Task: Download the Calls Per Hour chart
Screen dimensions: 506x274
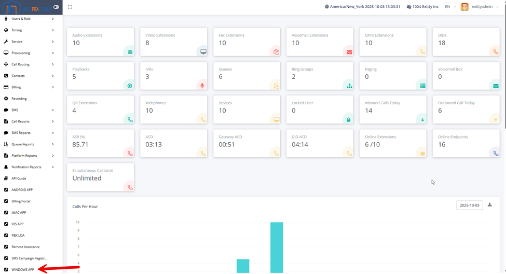Action: coord(490,205)
